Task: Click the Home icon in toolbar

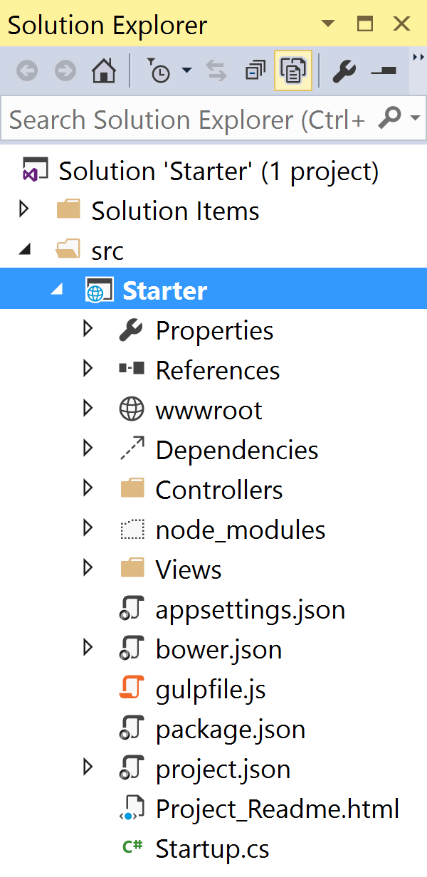Action: 104,70
